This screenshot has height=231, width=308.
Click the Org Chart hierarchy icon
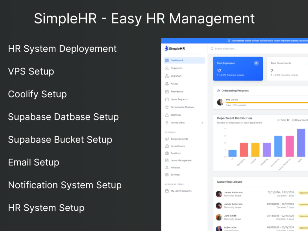[167, 76]
